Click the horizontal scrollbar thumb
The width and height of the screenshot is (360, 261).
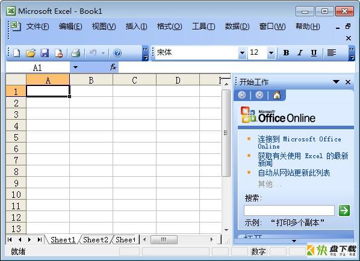coord(164,240)
